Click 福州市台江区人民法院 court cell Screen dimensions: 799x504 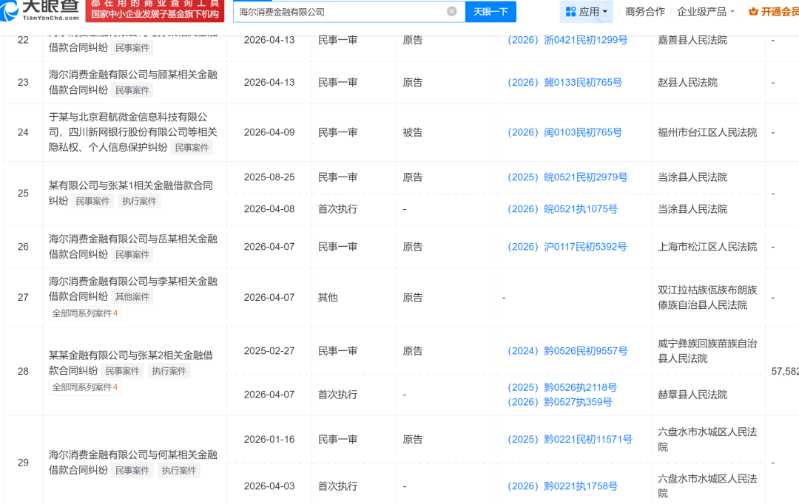(x=707, y=132)
